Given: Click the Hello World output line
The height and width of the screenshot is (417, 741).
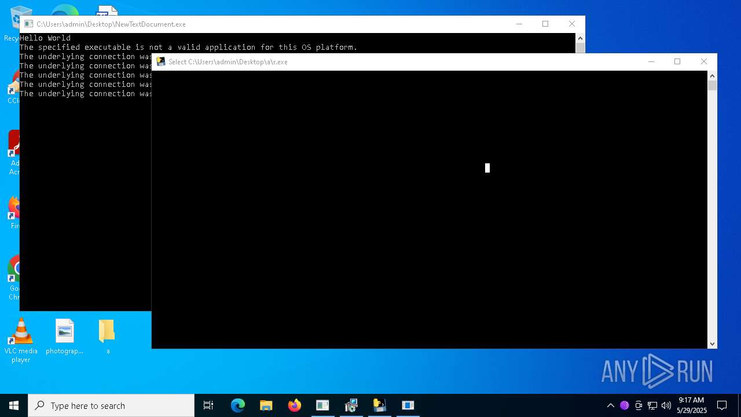Looking at the screenshot, I should 45,38.
